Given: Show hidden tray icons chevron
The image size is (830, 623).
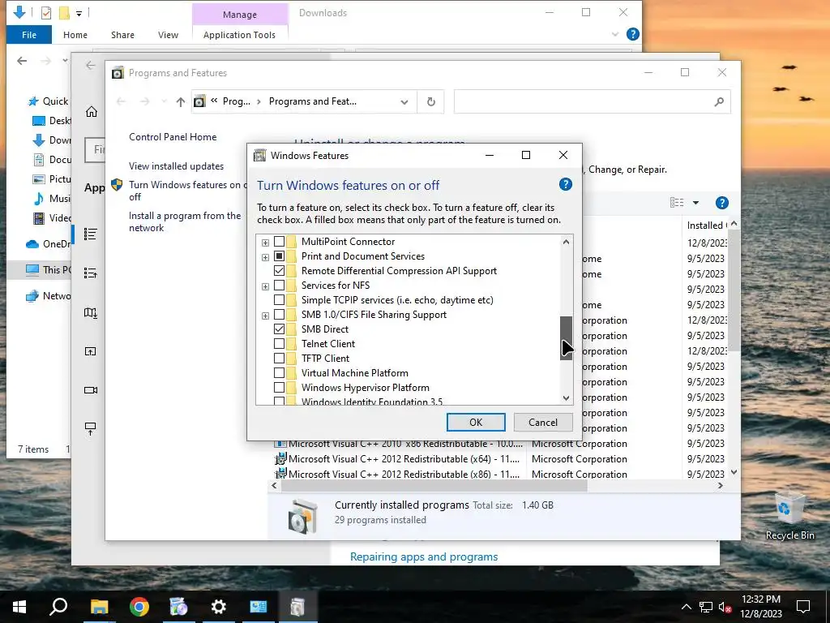Looking at the screenshot, I should (686, 607).
